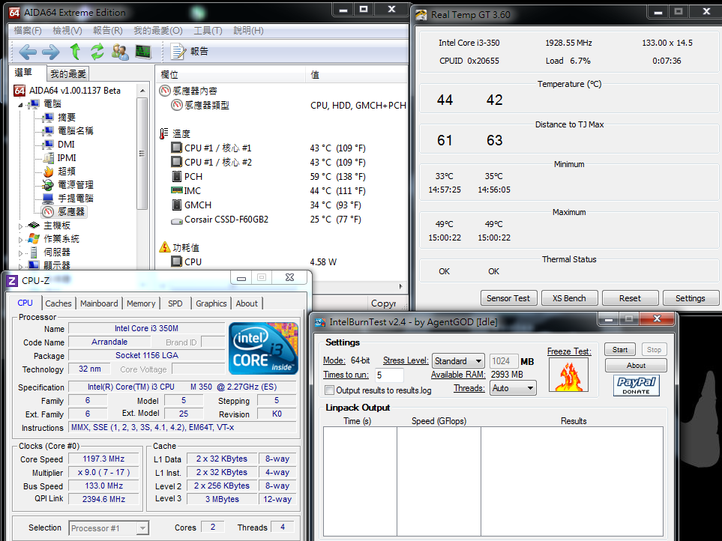Open Threads Auto dropdown in IntelBurnTest
This screenshot has height=541, width=722.
point(513,388)
